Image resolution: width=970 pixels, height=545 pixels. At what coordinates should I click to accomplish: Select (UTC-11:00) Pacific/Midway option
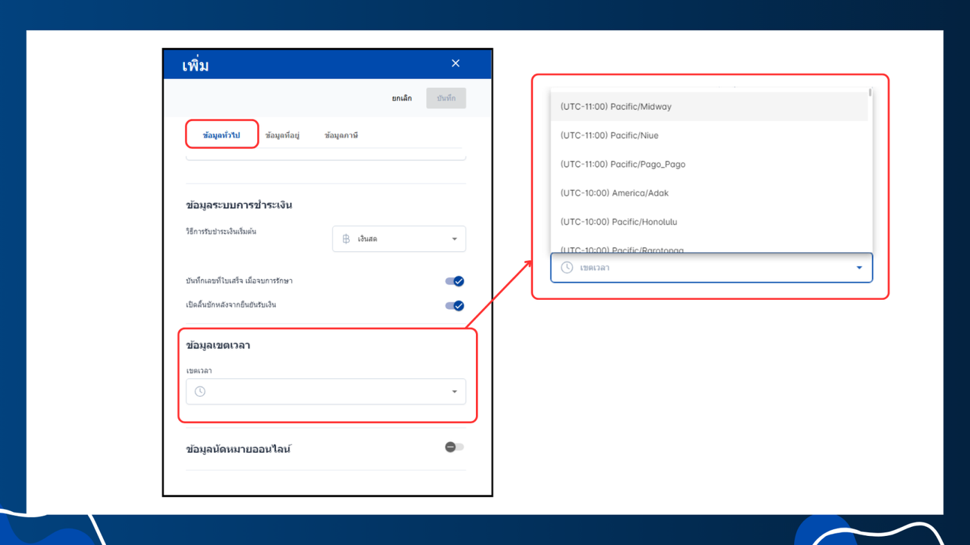pyautogui.click(x=709, y=107)
